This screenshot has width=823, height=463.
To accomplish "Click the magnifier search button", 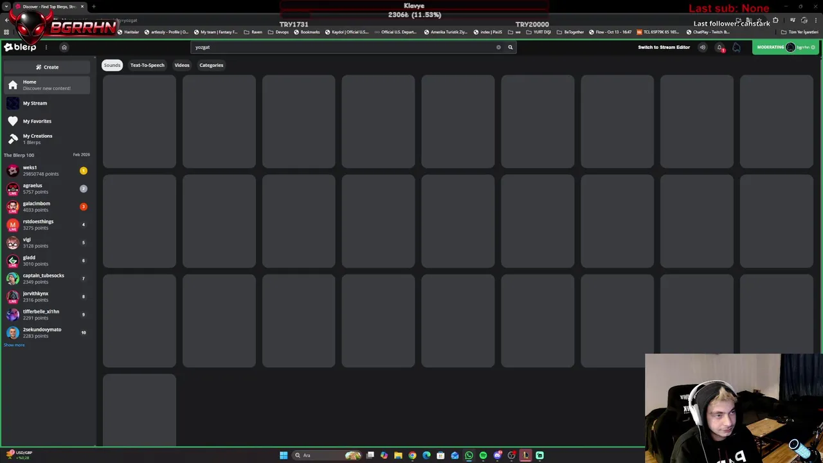I will pyautogui.click(x=511, y=47).
